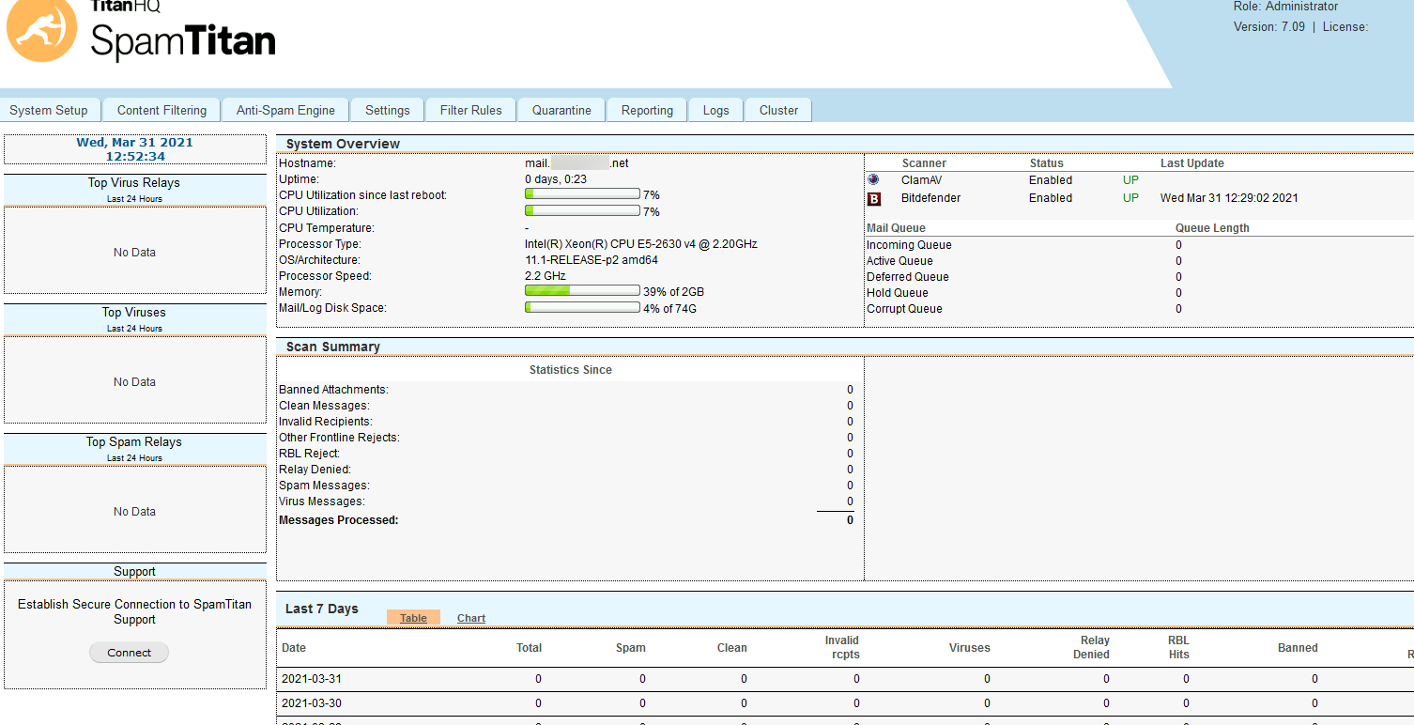
Task: Click the Date column header
Action: pyautogui.click(x=294, y=648)
